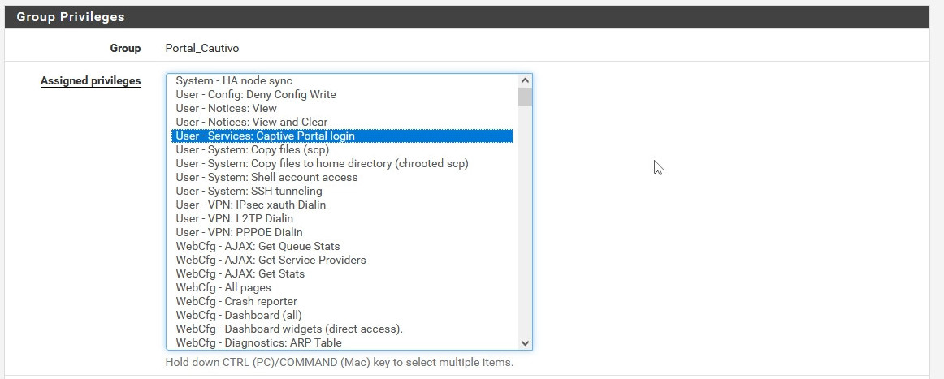Choose 'User - VPN: L2TP Dialin'
This screenshot has width=944, height=379.
[x=235, y=218]
